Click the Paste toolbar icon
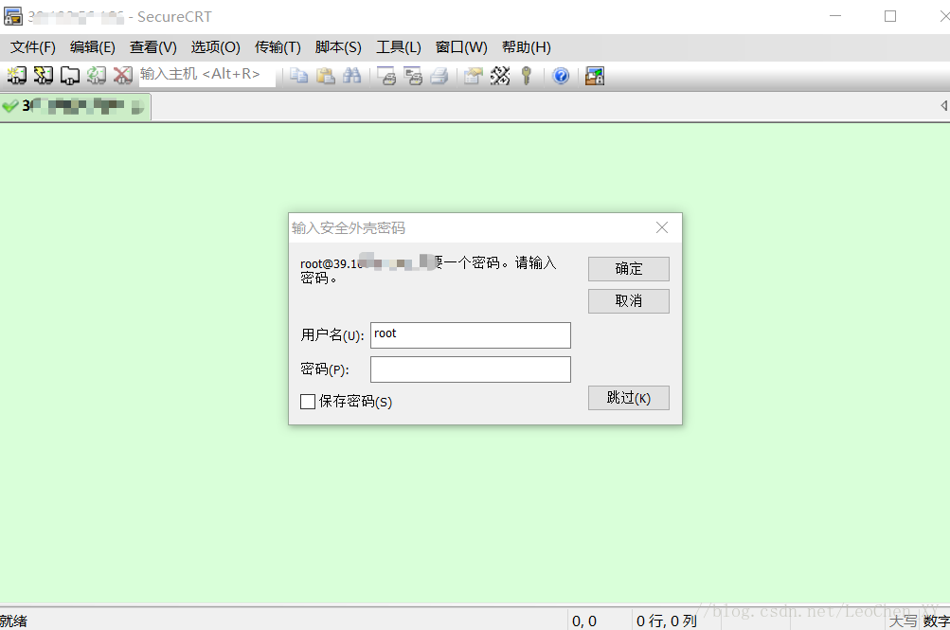Image resolution: width=950 pixels, height=630 pixels. [325, 76]
